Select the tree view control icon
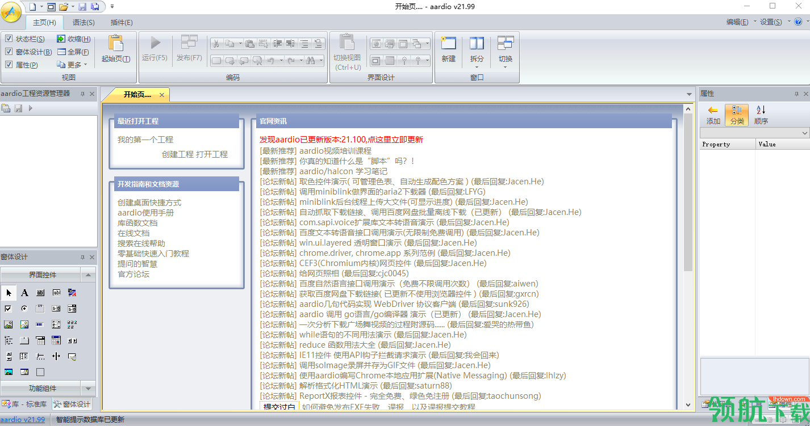Screen dimensions: 810x426 click(x=9, y=340)
